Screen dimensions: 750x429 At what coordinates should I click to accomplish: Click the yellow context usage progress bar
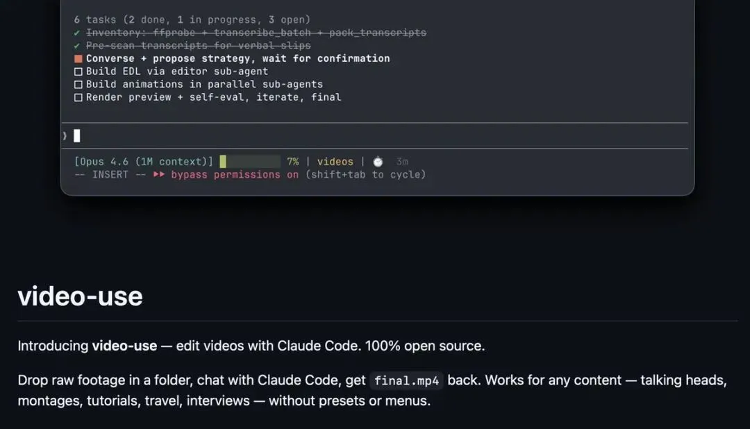click(250, 162)
